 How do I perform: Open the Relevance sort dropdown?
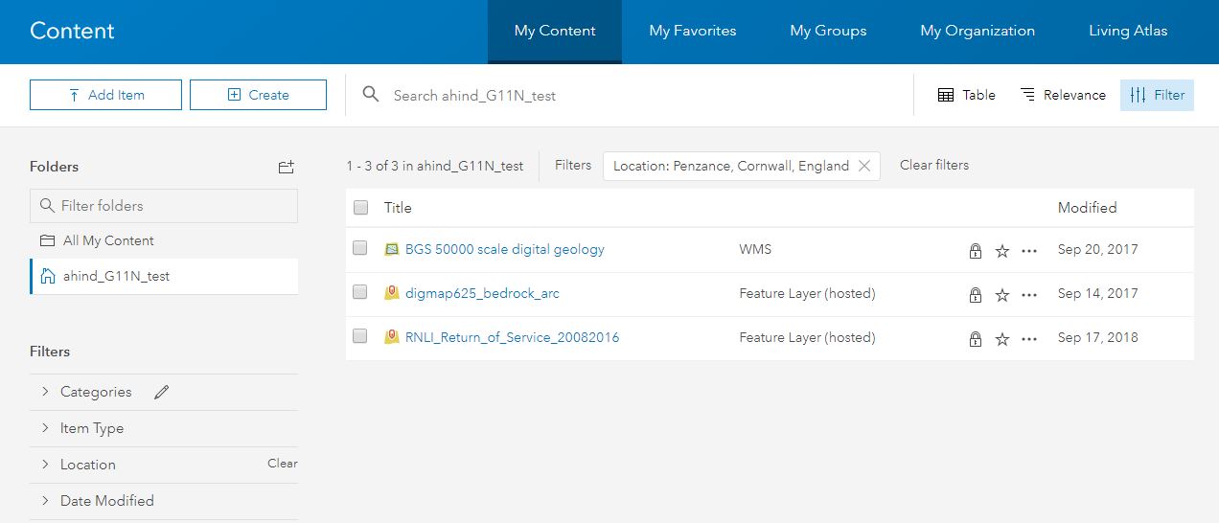pos(1063,95)
